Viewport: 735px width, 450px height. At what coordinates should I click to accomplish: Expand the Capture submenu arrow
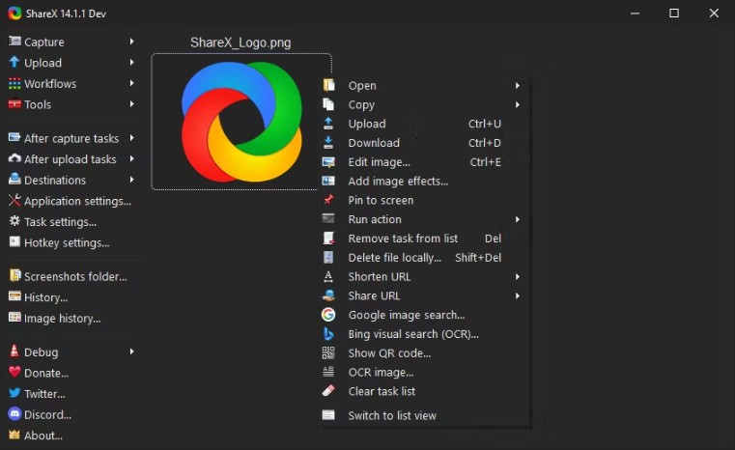click(131, 42)
